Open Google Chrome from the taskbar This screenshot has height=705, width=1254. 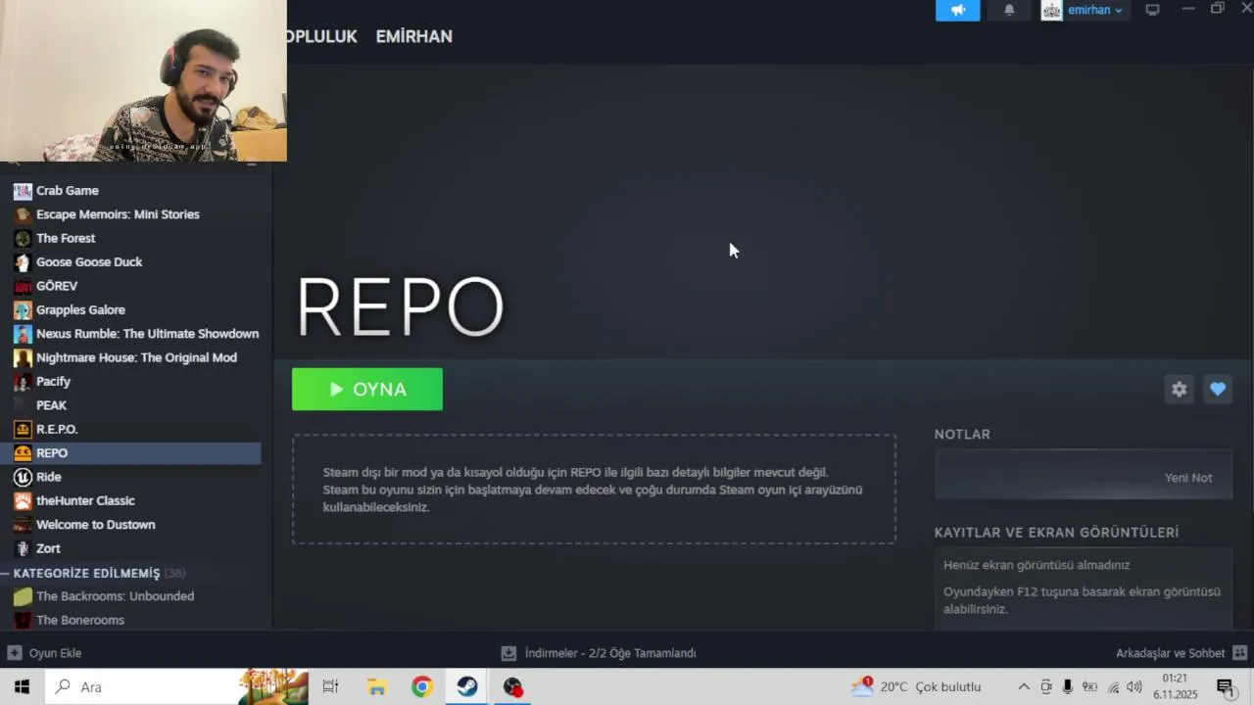pos(422,687)
